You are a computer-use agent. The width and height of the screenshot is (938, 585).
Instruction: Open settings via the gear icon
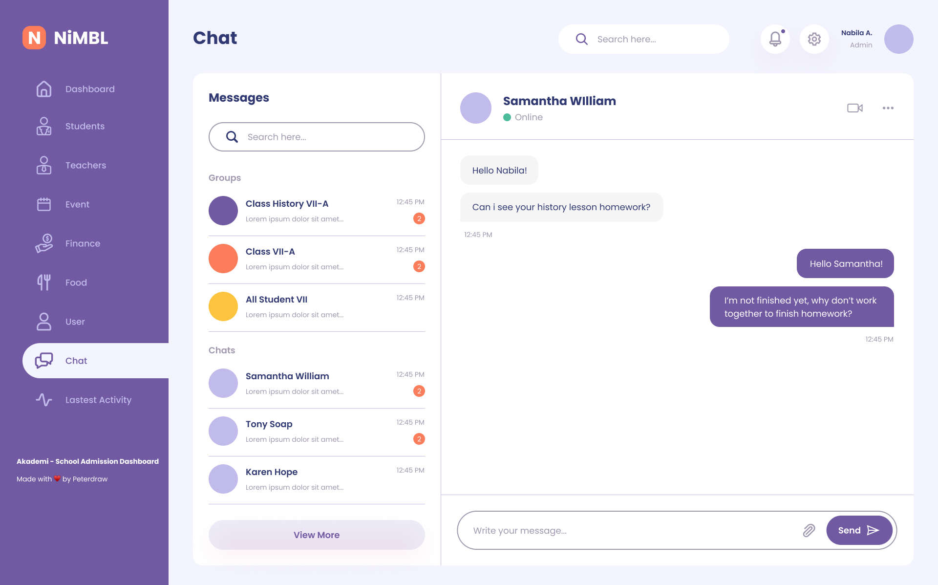pyautogui.click(x=814, y=39)
